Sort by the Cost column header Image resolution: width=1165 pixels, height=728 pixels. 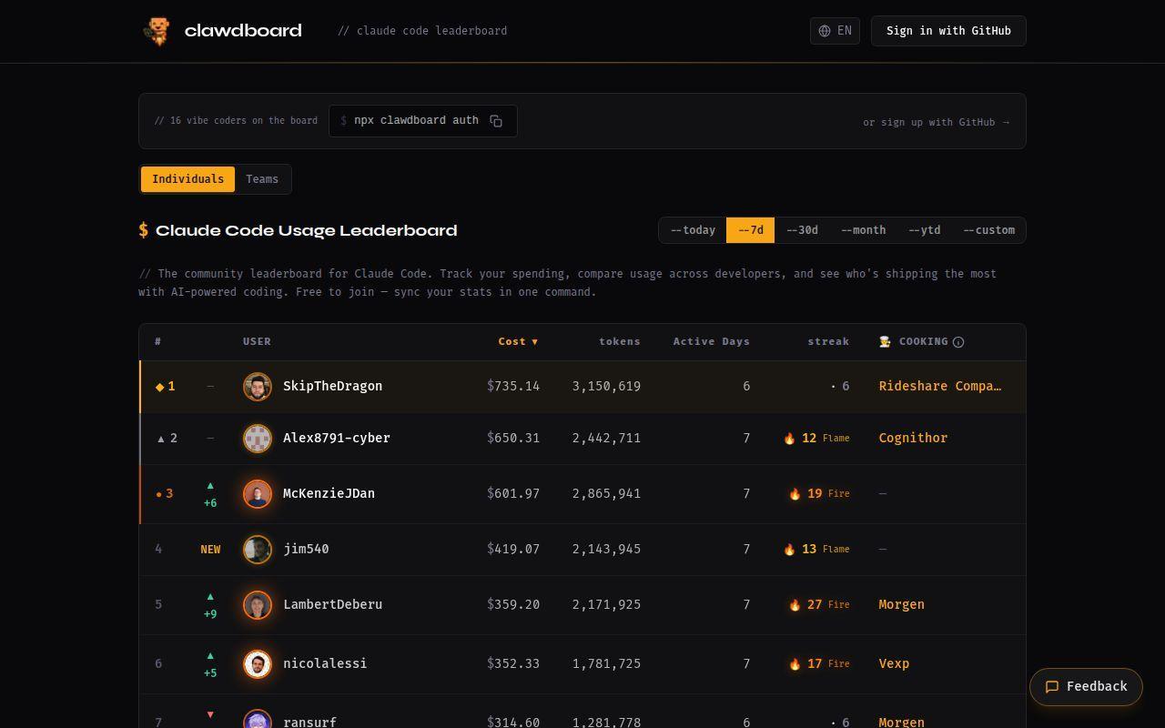(518, 342)
